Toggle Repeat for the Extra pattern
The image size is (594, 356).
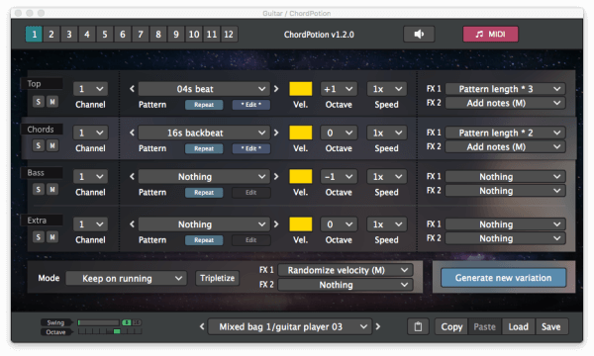(204, 240)
